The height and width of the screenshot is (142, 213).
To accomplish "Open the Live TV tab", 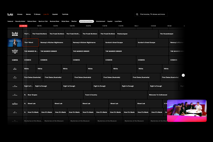I will pos(46,14).
